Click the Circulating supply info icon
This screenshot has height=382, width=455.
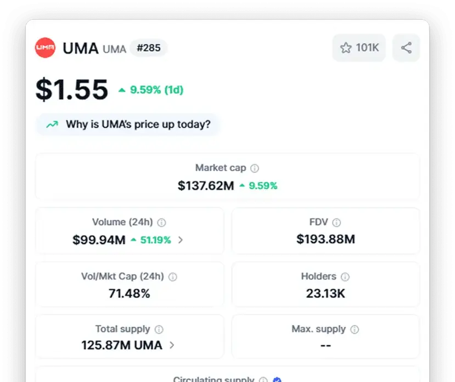coord(263,380)
